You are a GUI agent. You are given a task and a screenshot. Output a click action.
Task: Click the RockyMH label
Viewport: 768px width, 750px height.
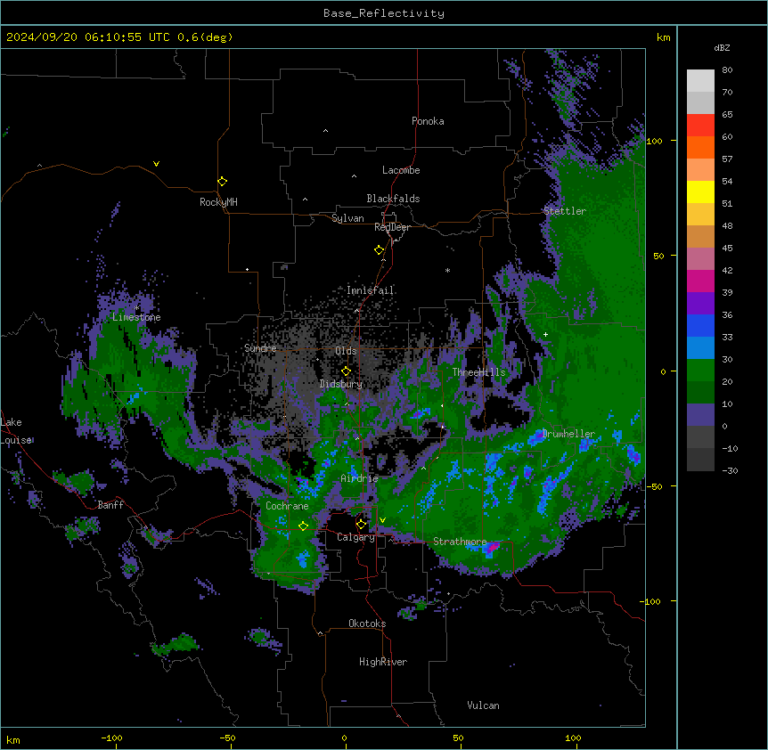point(218,201)
